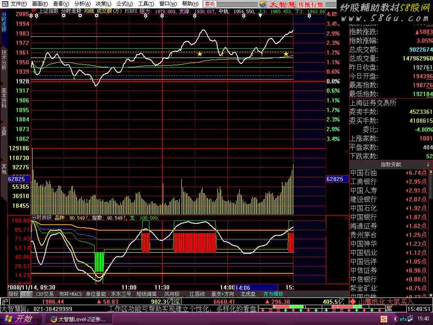433x325 pixels.
Task: Click the 分时波段 indicator title
Action: pyautogui.click(x=42, y=218)
